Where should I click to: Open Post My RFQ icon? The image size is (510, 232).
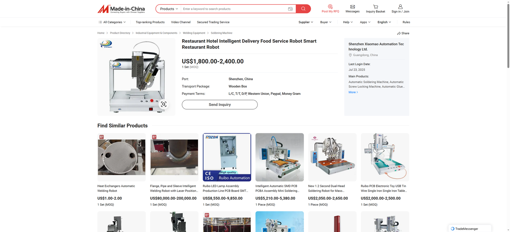pyautogui.click(x=330, y=7)
